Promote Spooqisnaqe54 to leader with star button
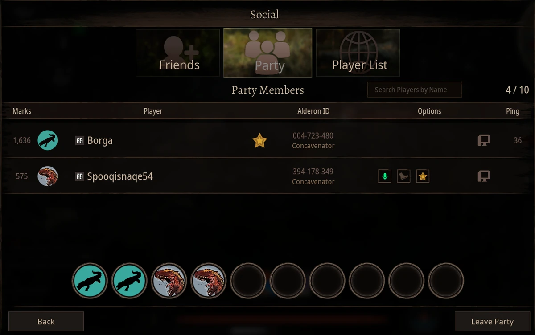Image resolution: width=535 pixels, height=335 pixels. [x=423, y=176]
